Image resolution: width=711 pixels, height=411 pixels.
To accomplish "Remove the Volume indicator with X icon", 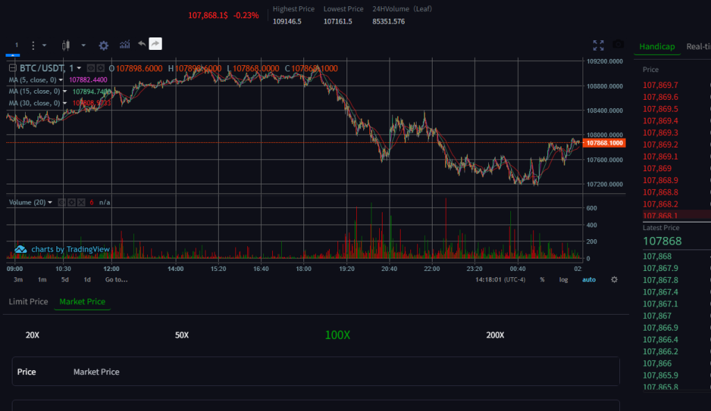I will pos(81,202).
